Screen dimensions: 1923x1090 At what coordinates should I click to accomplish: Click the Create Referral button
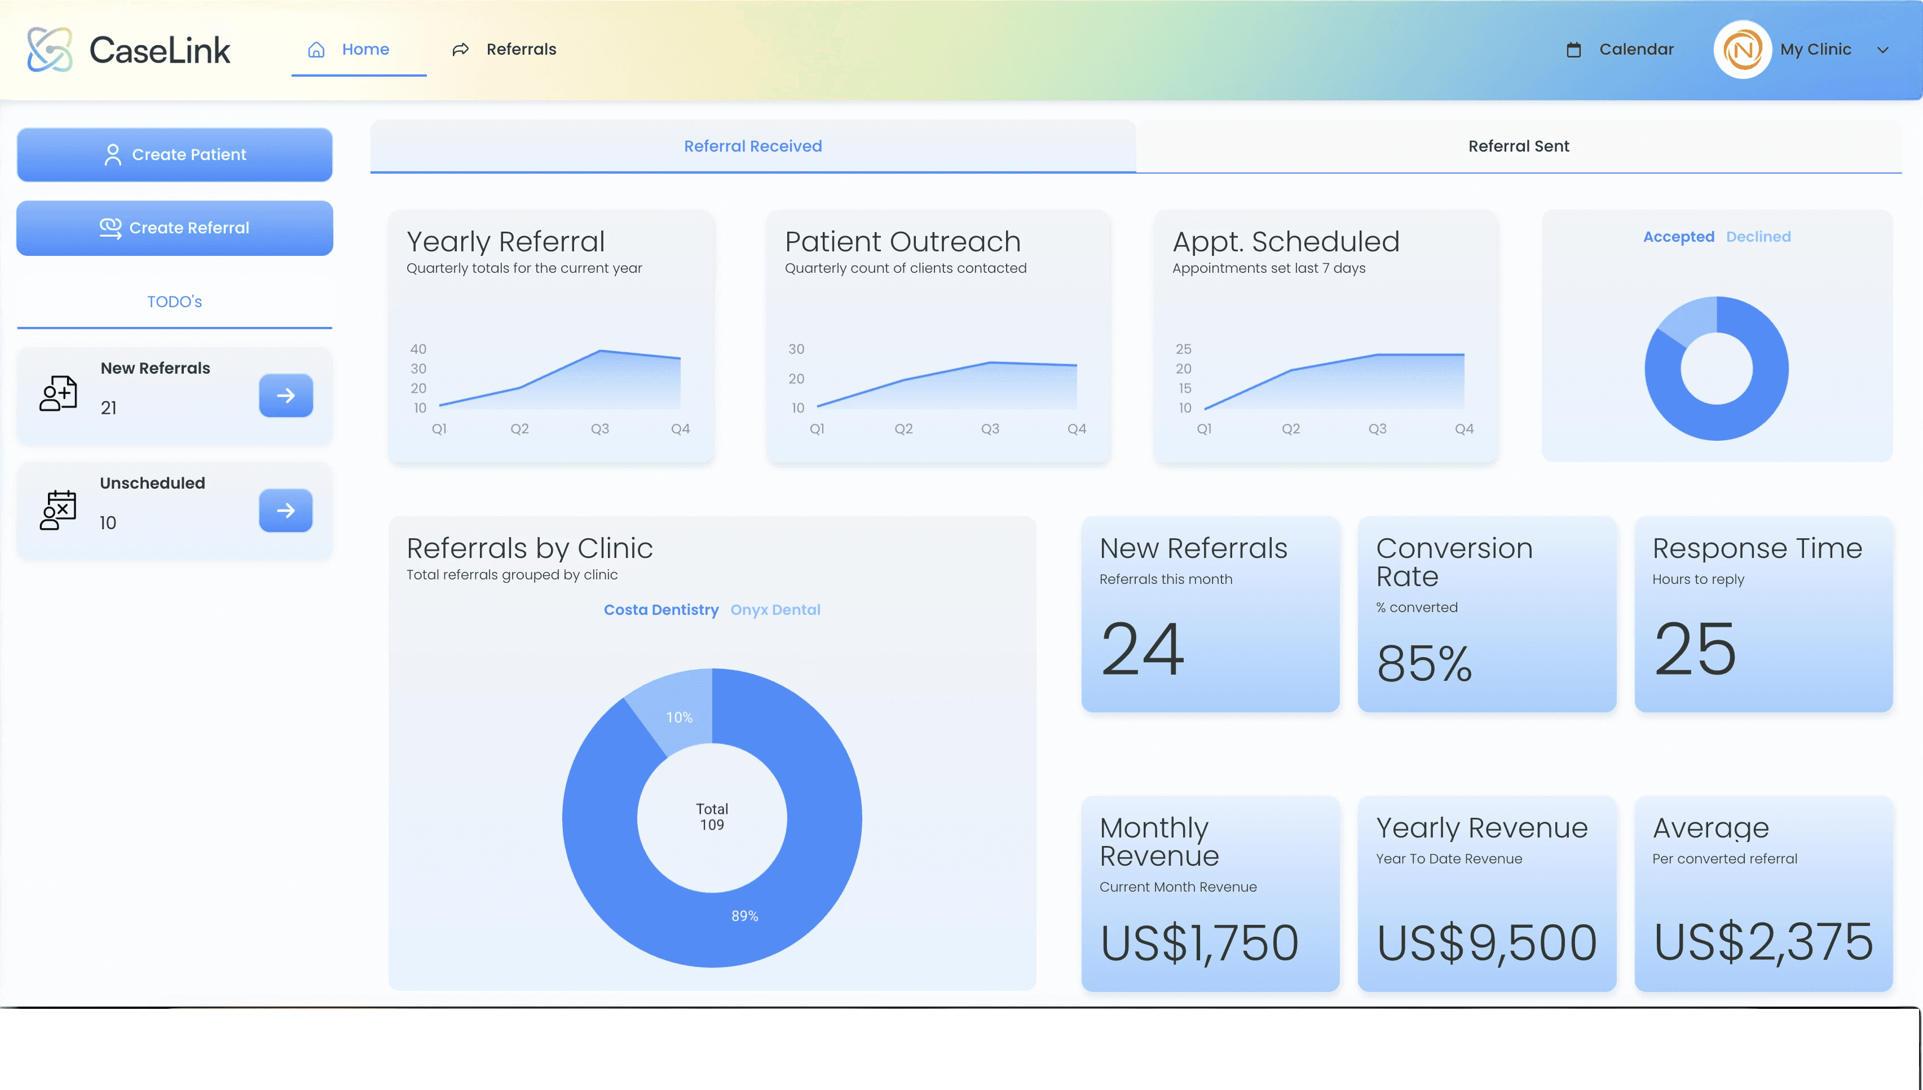click(174, 228)
